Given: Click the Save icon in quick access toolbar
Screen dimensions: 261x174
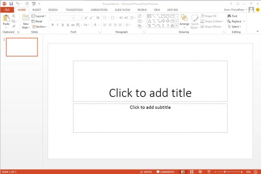Looking at the screenshot, I should pyautogui.click(x=11, y=4).
